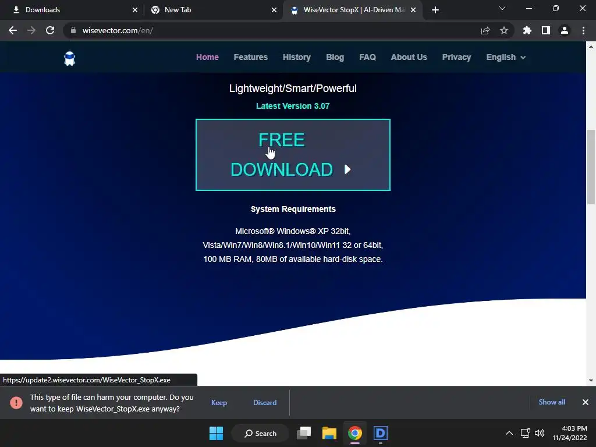Open network status tray icon
This screenshot has height=447, width=596.
pos(526,433)
